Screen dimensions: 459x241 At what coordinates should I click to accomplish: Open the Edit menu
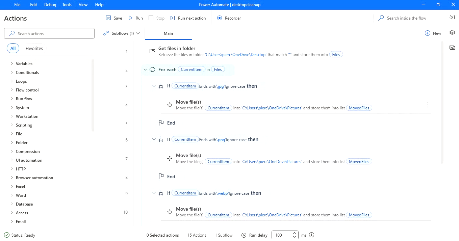pos(33,5)
